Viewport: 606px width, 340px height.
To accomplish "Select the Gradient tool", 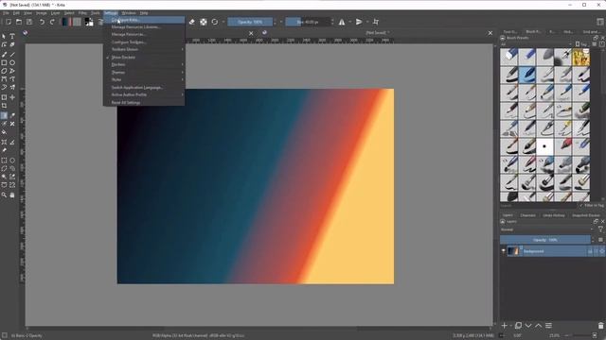I will pyautogui.click(x=4, y=115).
